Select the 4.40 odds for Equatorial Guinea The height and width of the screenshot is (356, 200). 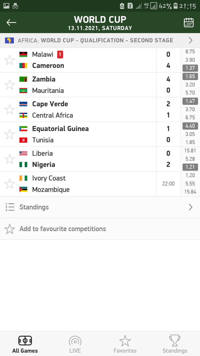pos(190,126)
